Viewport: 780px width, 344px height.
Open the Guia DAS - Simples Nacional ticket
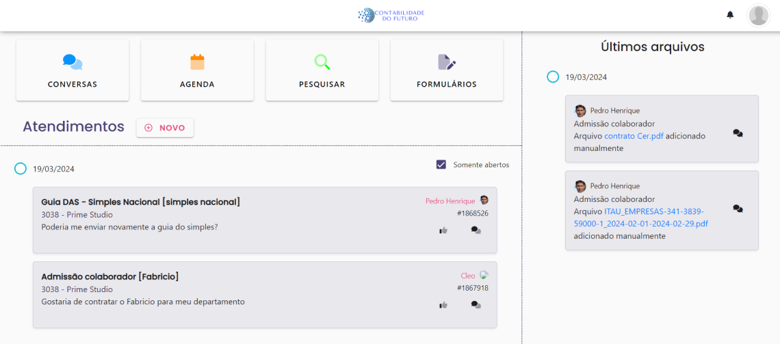pos(140,202)
